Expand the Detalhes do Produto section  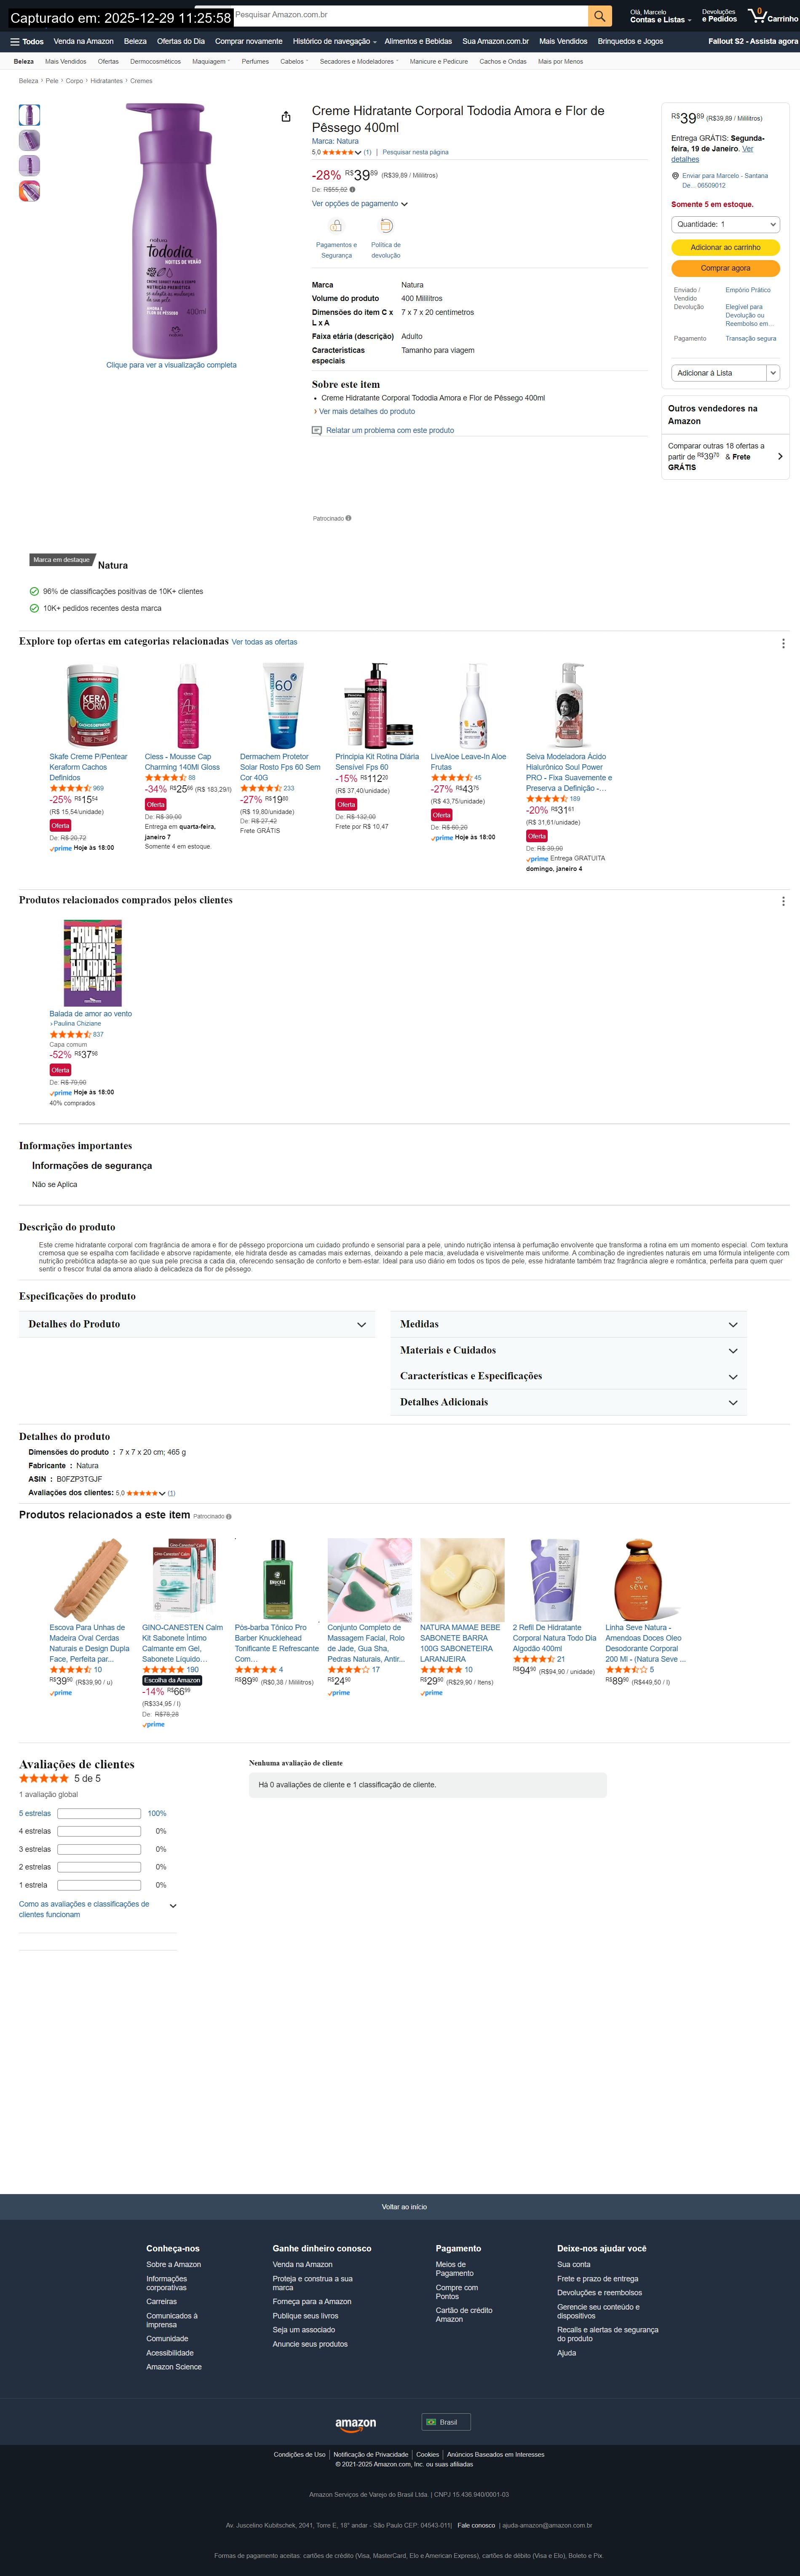point(197,1324)
